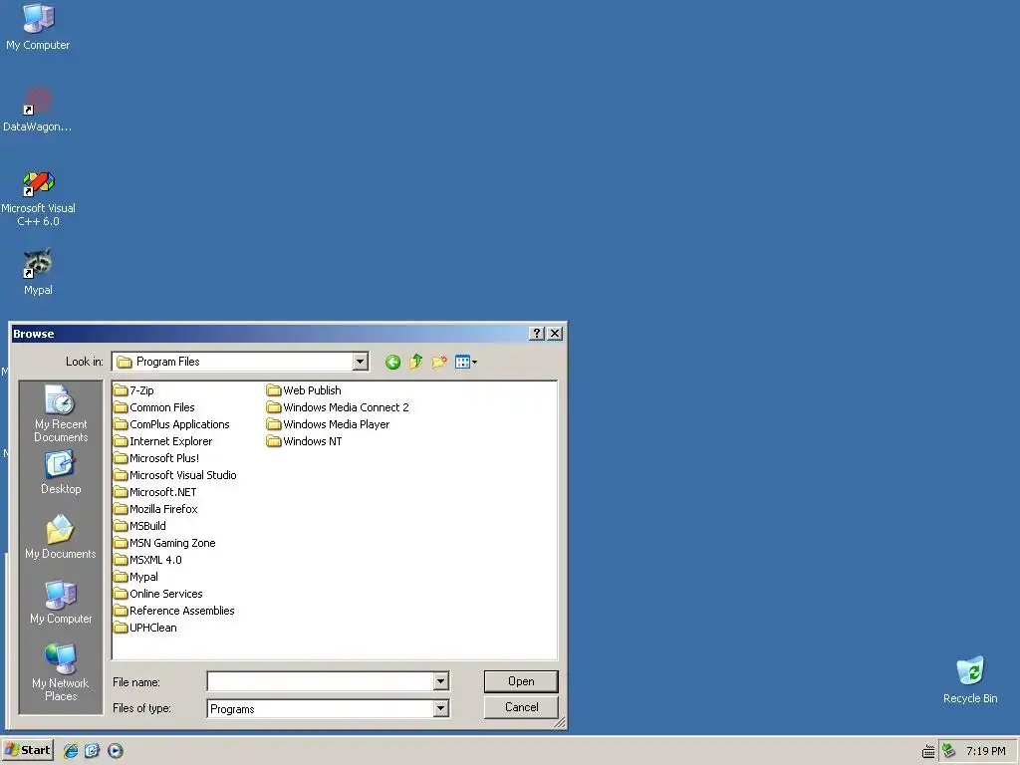Select the Windows NT folder
Image resolution: width=1020 pixels, height=765 pixels.
(305, 441)
